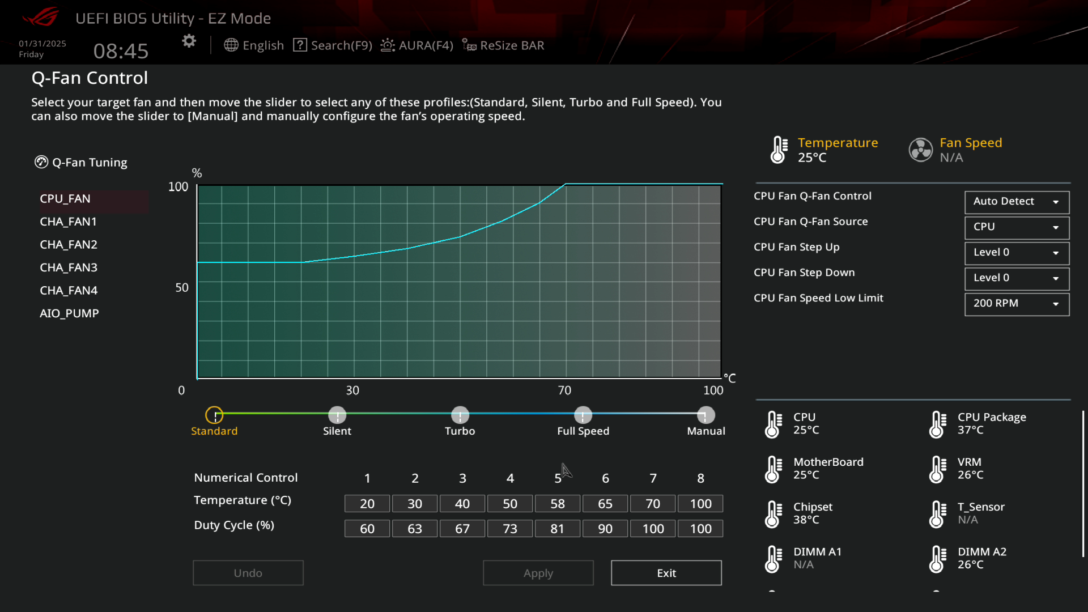Expand the CPU Fan Q-Fan Control dropdown
The image size is (1088, 612).
point(1015,201)
